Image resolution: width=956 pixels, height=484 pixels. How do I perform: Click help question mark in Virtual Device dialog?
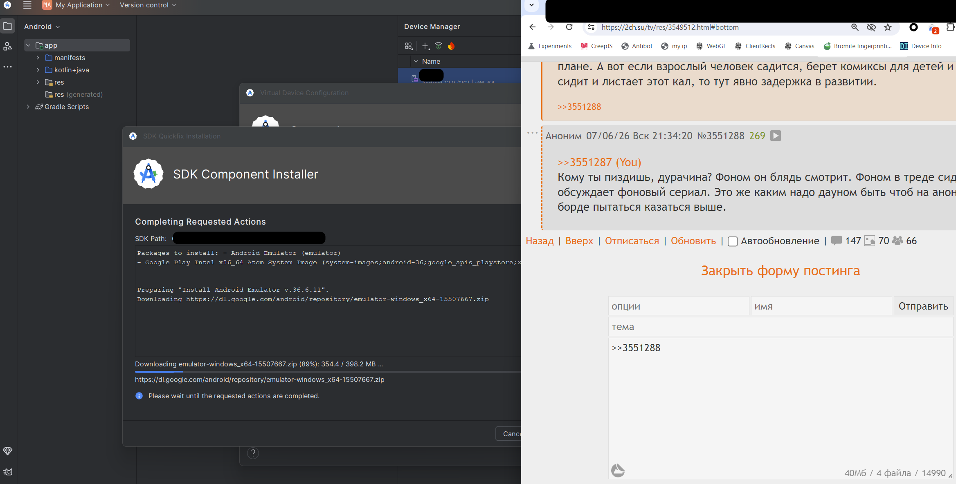[x=253, y=453]
